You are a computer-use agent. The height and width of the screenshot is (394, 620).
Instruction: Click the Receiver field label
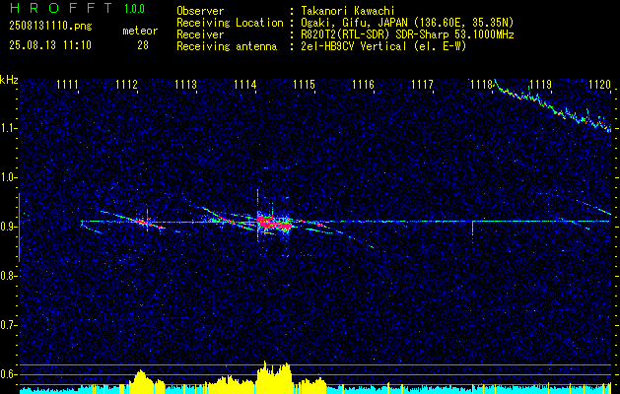tap(200, 34)
